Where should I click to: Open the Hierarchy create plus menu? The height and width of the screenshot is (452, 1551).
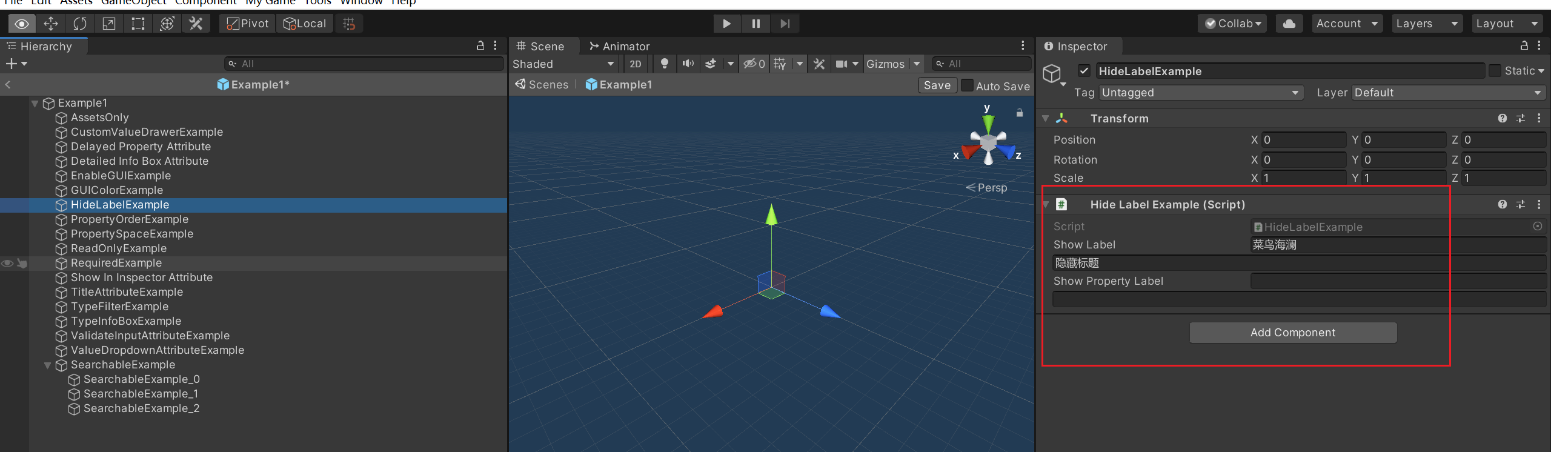pos(16,64)
